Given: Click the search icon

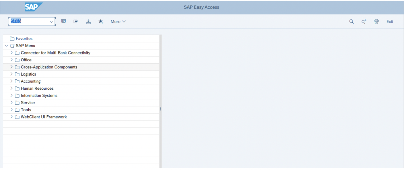Looking at the screenshot, I should pos(351,21).
